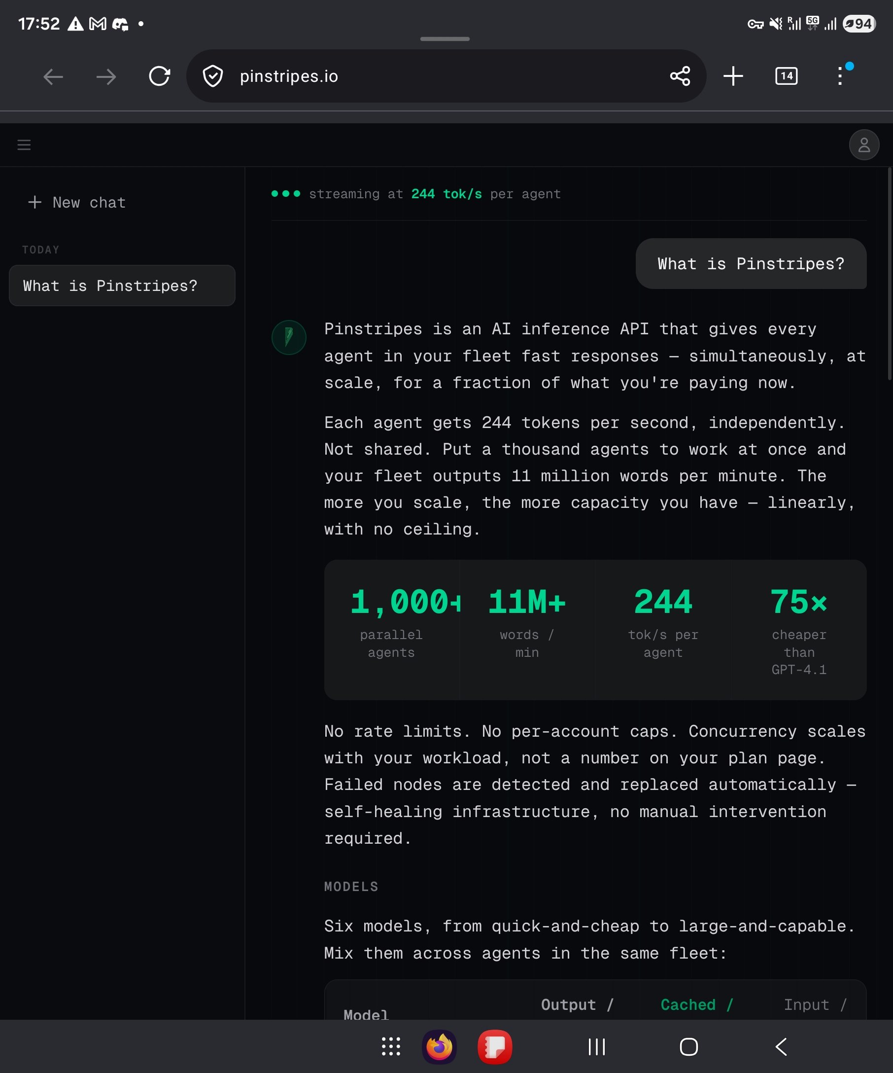Tap the Android home button

[x=688, y=1046]
